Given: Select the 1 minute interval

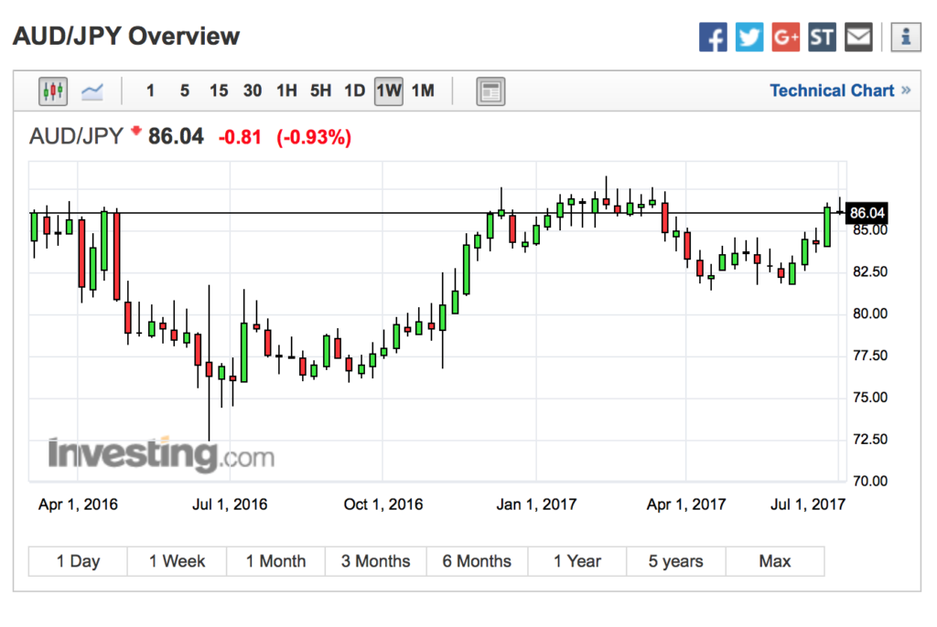Looking at the screenshot, I should (x=151, y=90).
